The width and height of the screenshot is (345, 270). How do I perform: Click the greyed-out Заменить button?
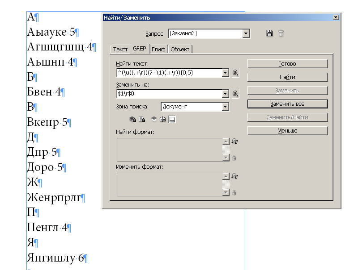(287, 91)
